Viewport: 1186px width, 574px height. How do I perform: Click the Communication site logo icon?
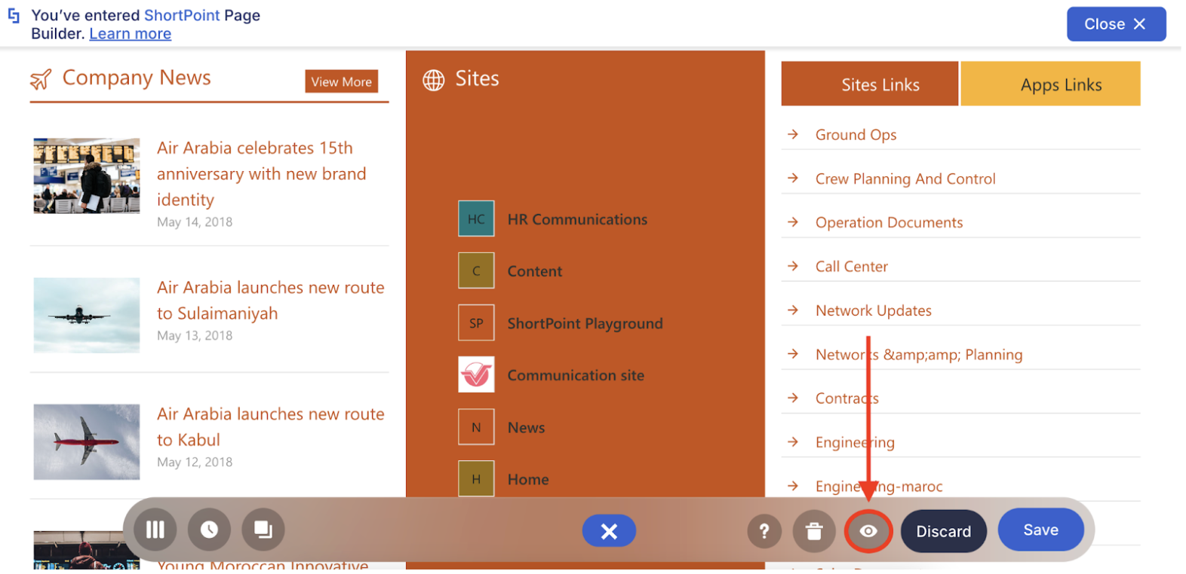click(476, 375)
